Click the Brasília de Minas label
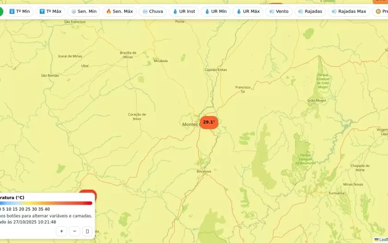Viewport: 388px width, 243px height. (x=128, y=55)
